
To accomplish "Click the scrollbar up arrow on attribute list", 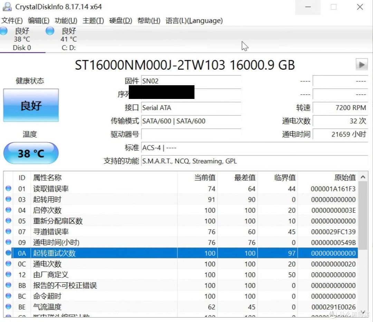I will (363, 177).
